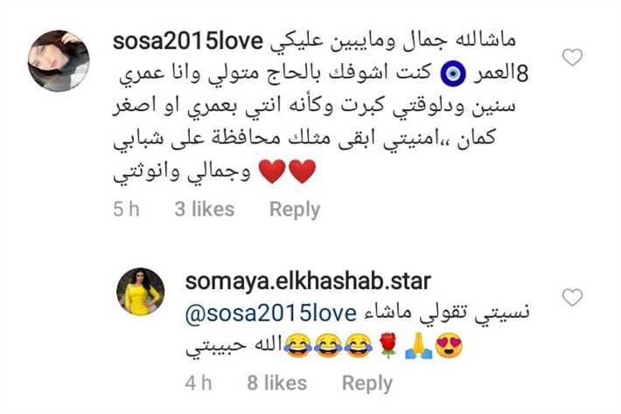The height and width of the screenshot is (414, 621).
Task: Open sosa2015love's profile picture
Action: [x=59, y=61]
